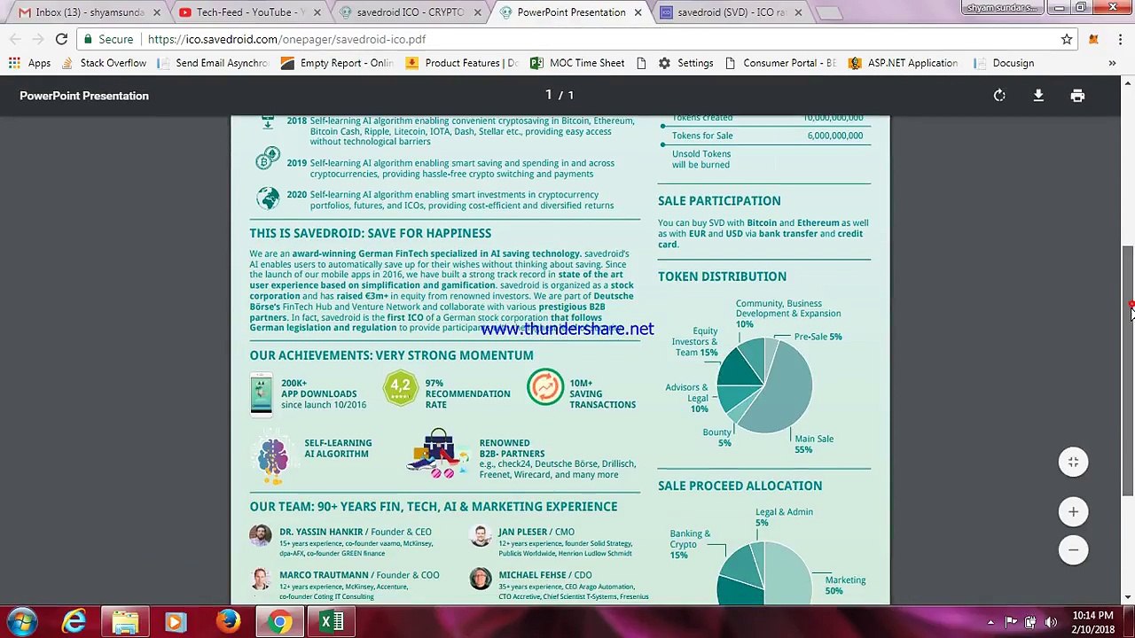Click the DR. YASSIN HANKIR photo
The height and width of the screenshot is (638, 1135).
pyautogui.click(x=261, y=535)
